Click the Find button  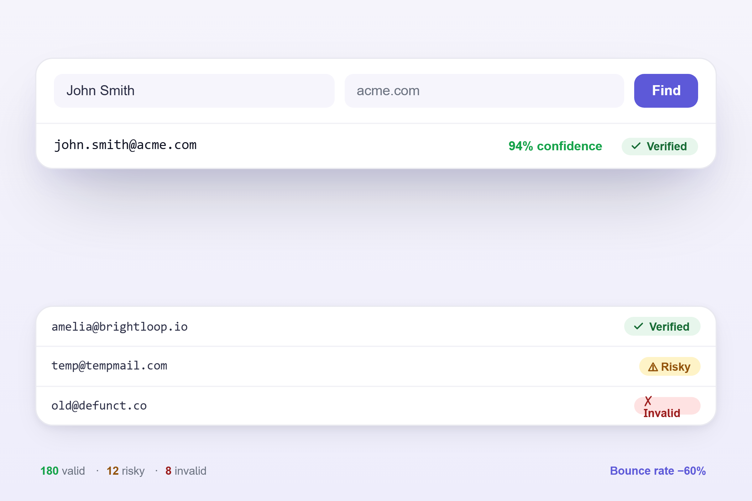point(666,91)
